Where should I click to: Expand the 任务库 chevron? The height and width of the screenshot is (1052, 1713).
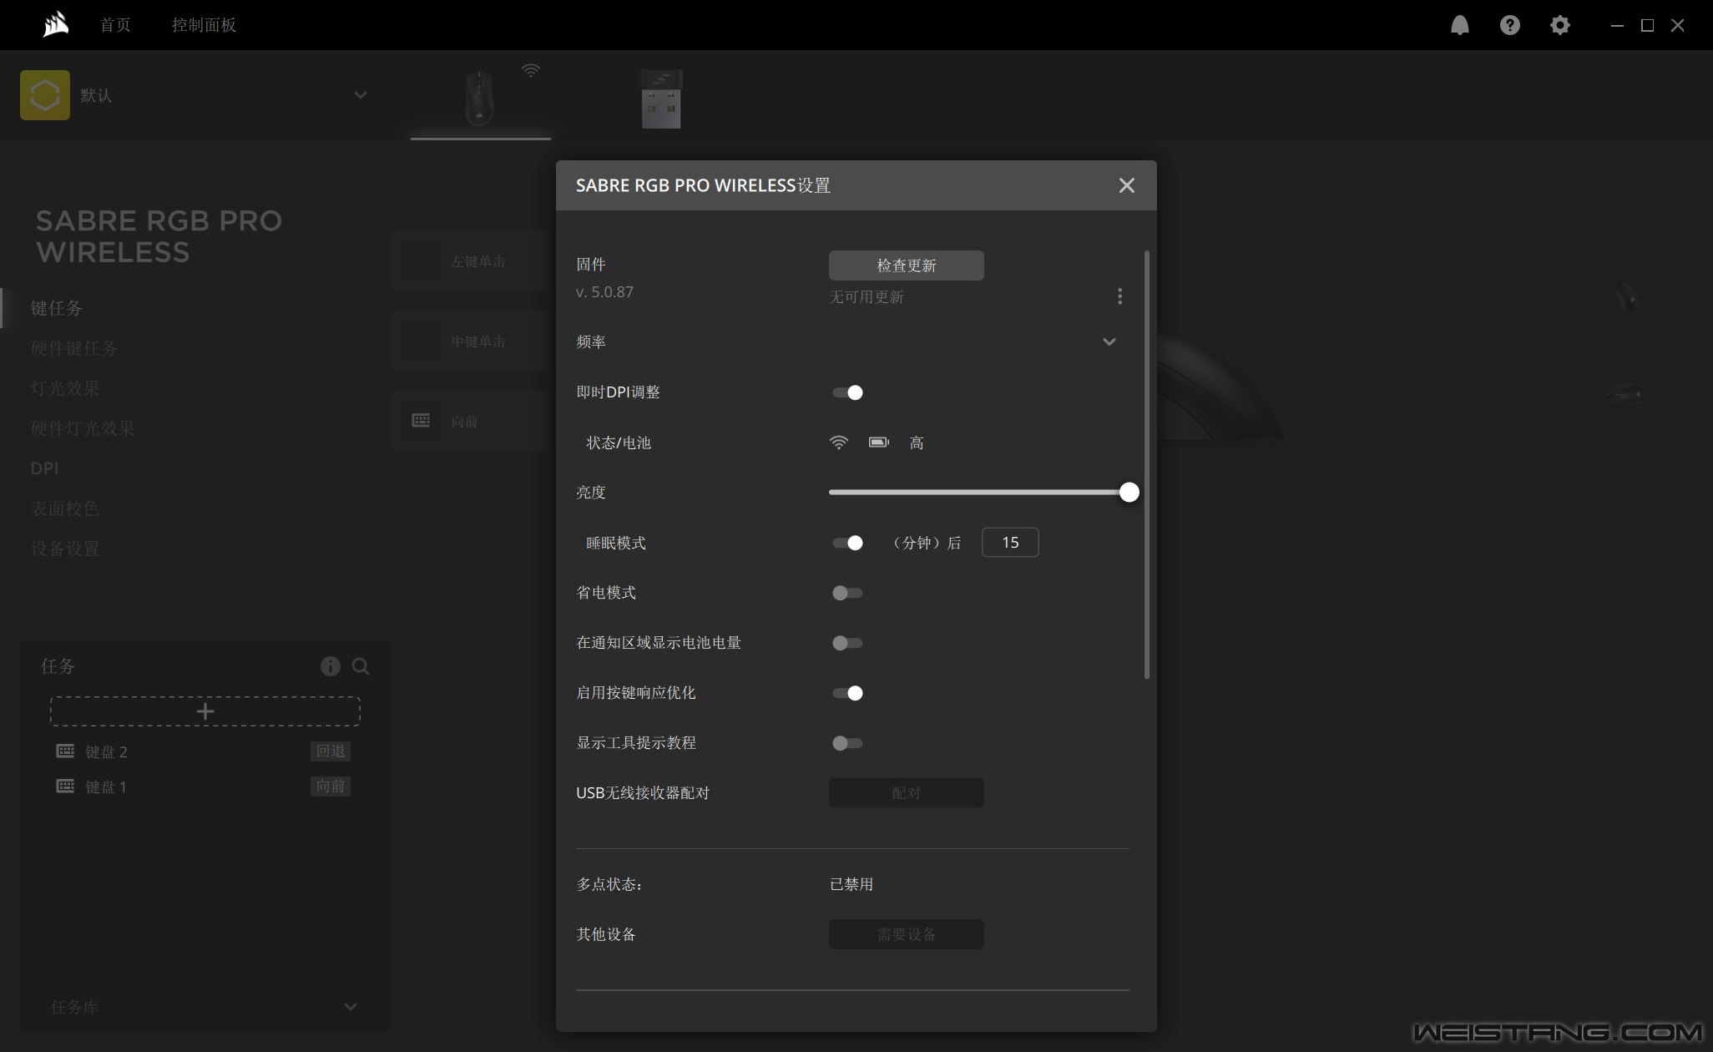click(351, 1007)
